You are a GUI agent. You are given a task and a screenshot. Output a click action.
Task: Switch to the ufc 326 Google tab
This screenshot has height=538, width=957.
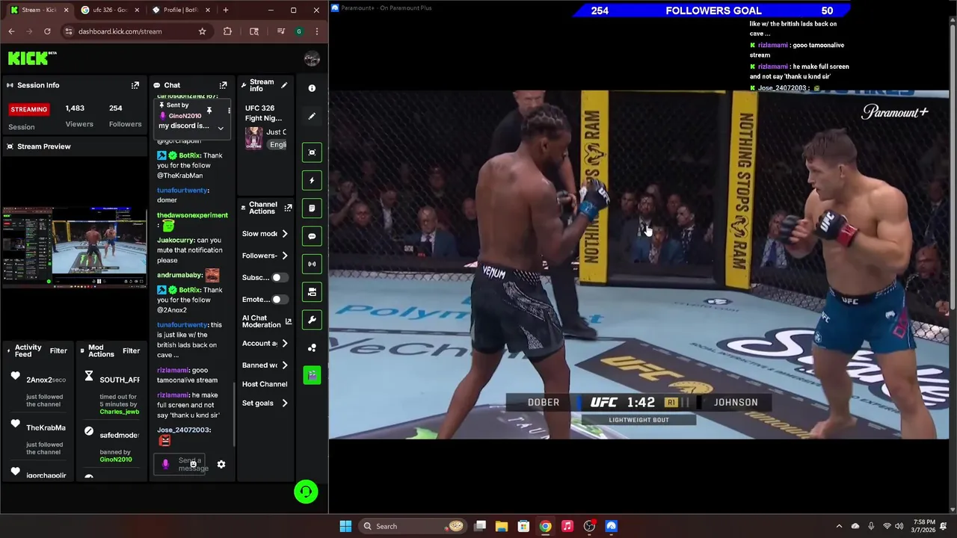[x=108, y=10]
